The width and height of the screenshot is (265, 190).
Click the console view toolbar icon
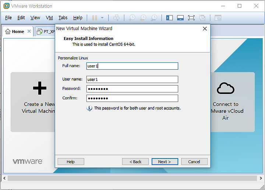coord(218,18)
